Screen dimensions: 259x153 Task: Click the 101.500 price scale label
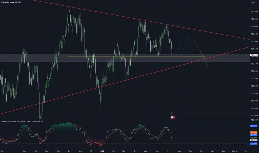(x=254, y=93)
